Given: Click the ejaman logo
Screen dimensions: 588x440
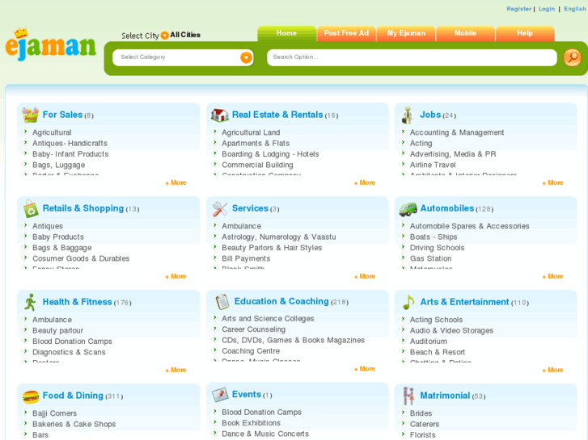Looking at the screenshot, I should click(x=51, y=44).
